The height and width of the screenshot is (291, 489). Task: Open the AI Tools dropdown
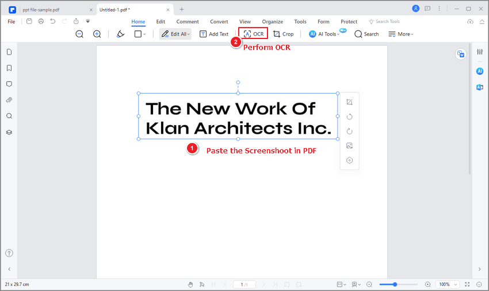(x=324, y=34)
